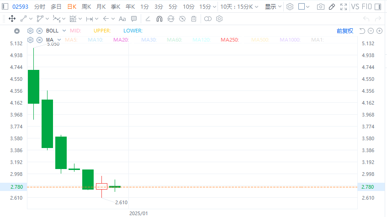Toggle hide all drawings eye icon

click(182, 19)
